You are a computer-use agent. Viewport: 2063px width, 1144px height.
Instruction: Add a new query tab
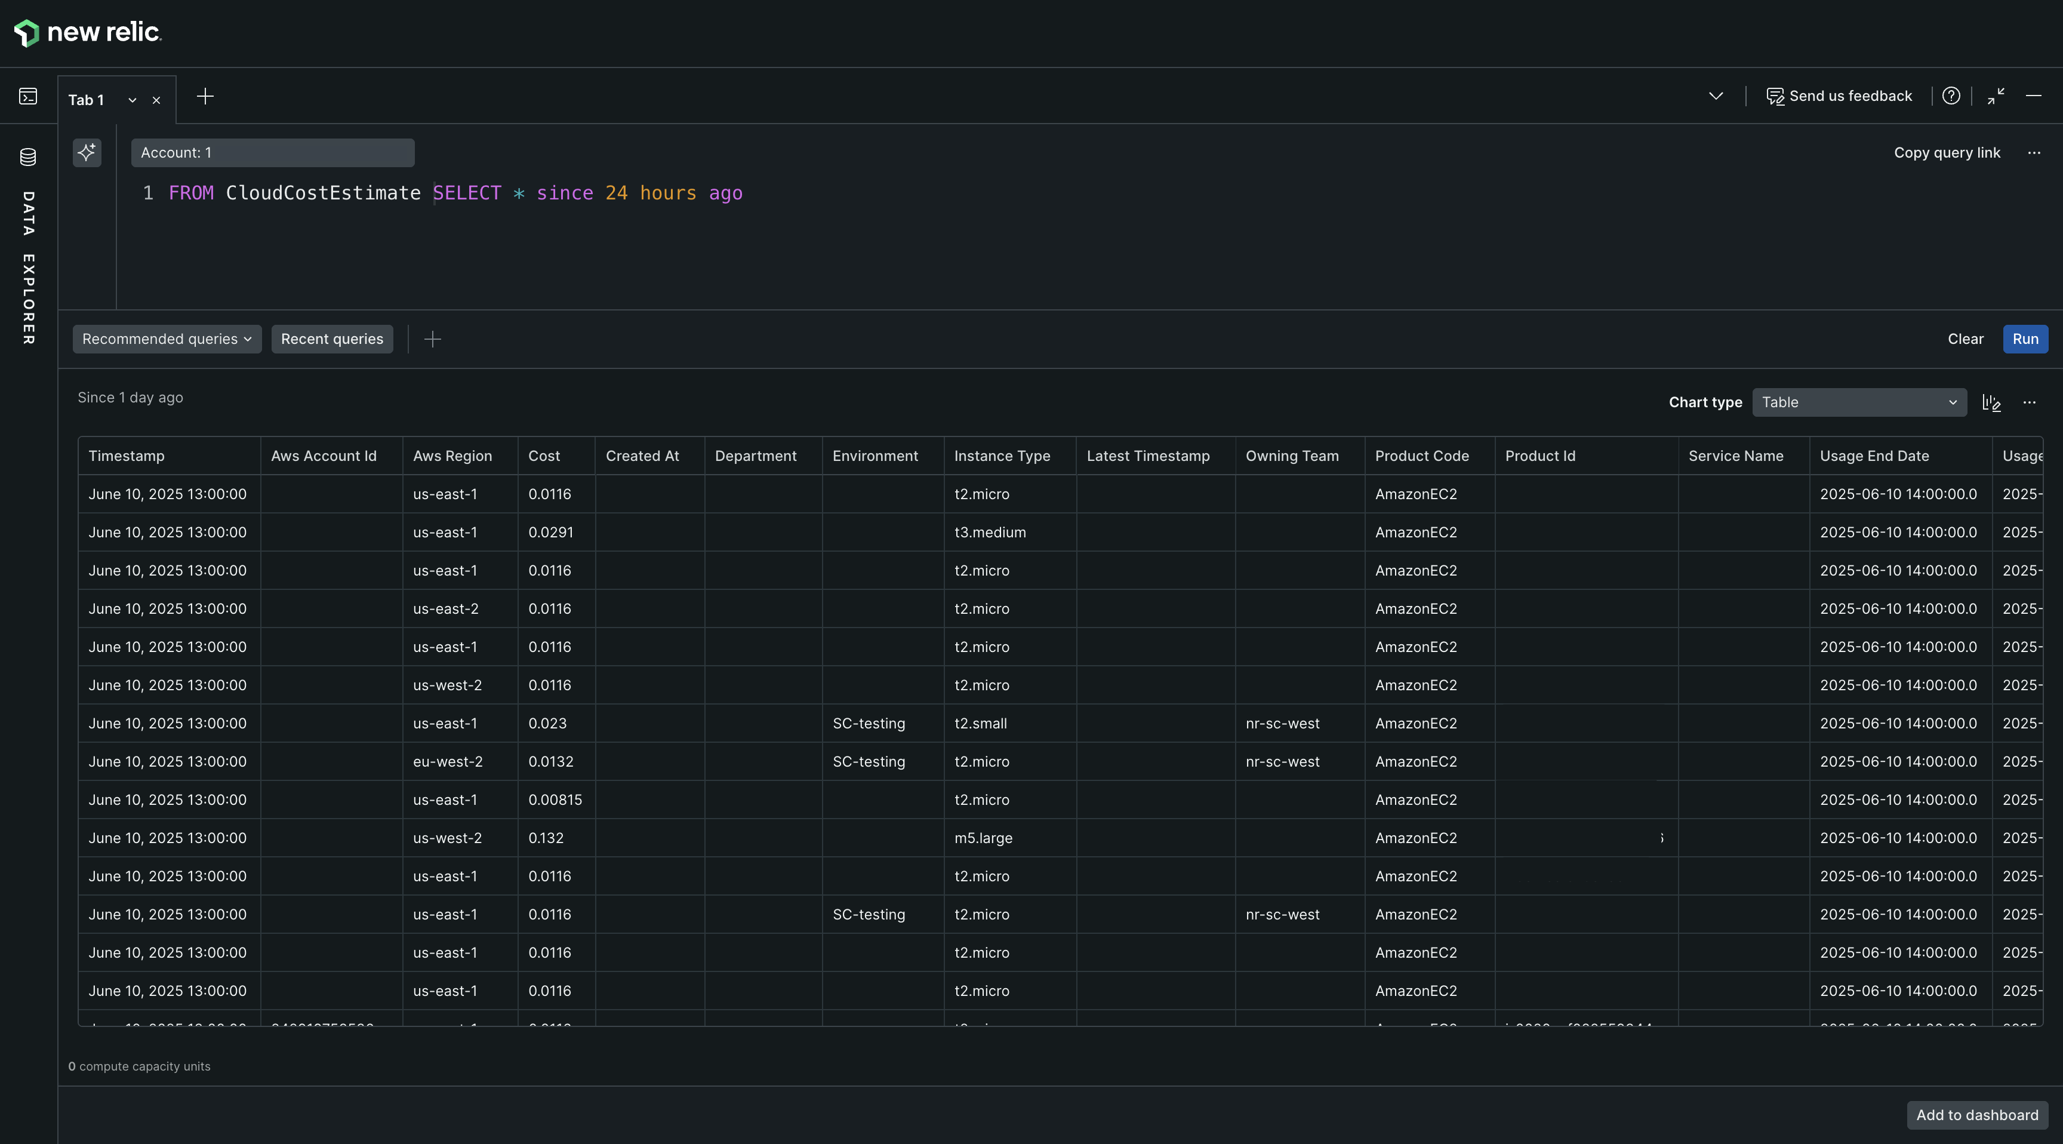(205, 97)
